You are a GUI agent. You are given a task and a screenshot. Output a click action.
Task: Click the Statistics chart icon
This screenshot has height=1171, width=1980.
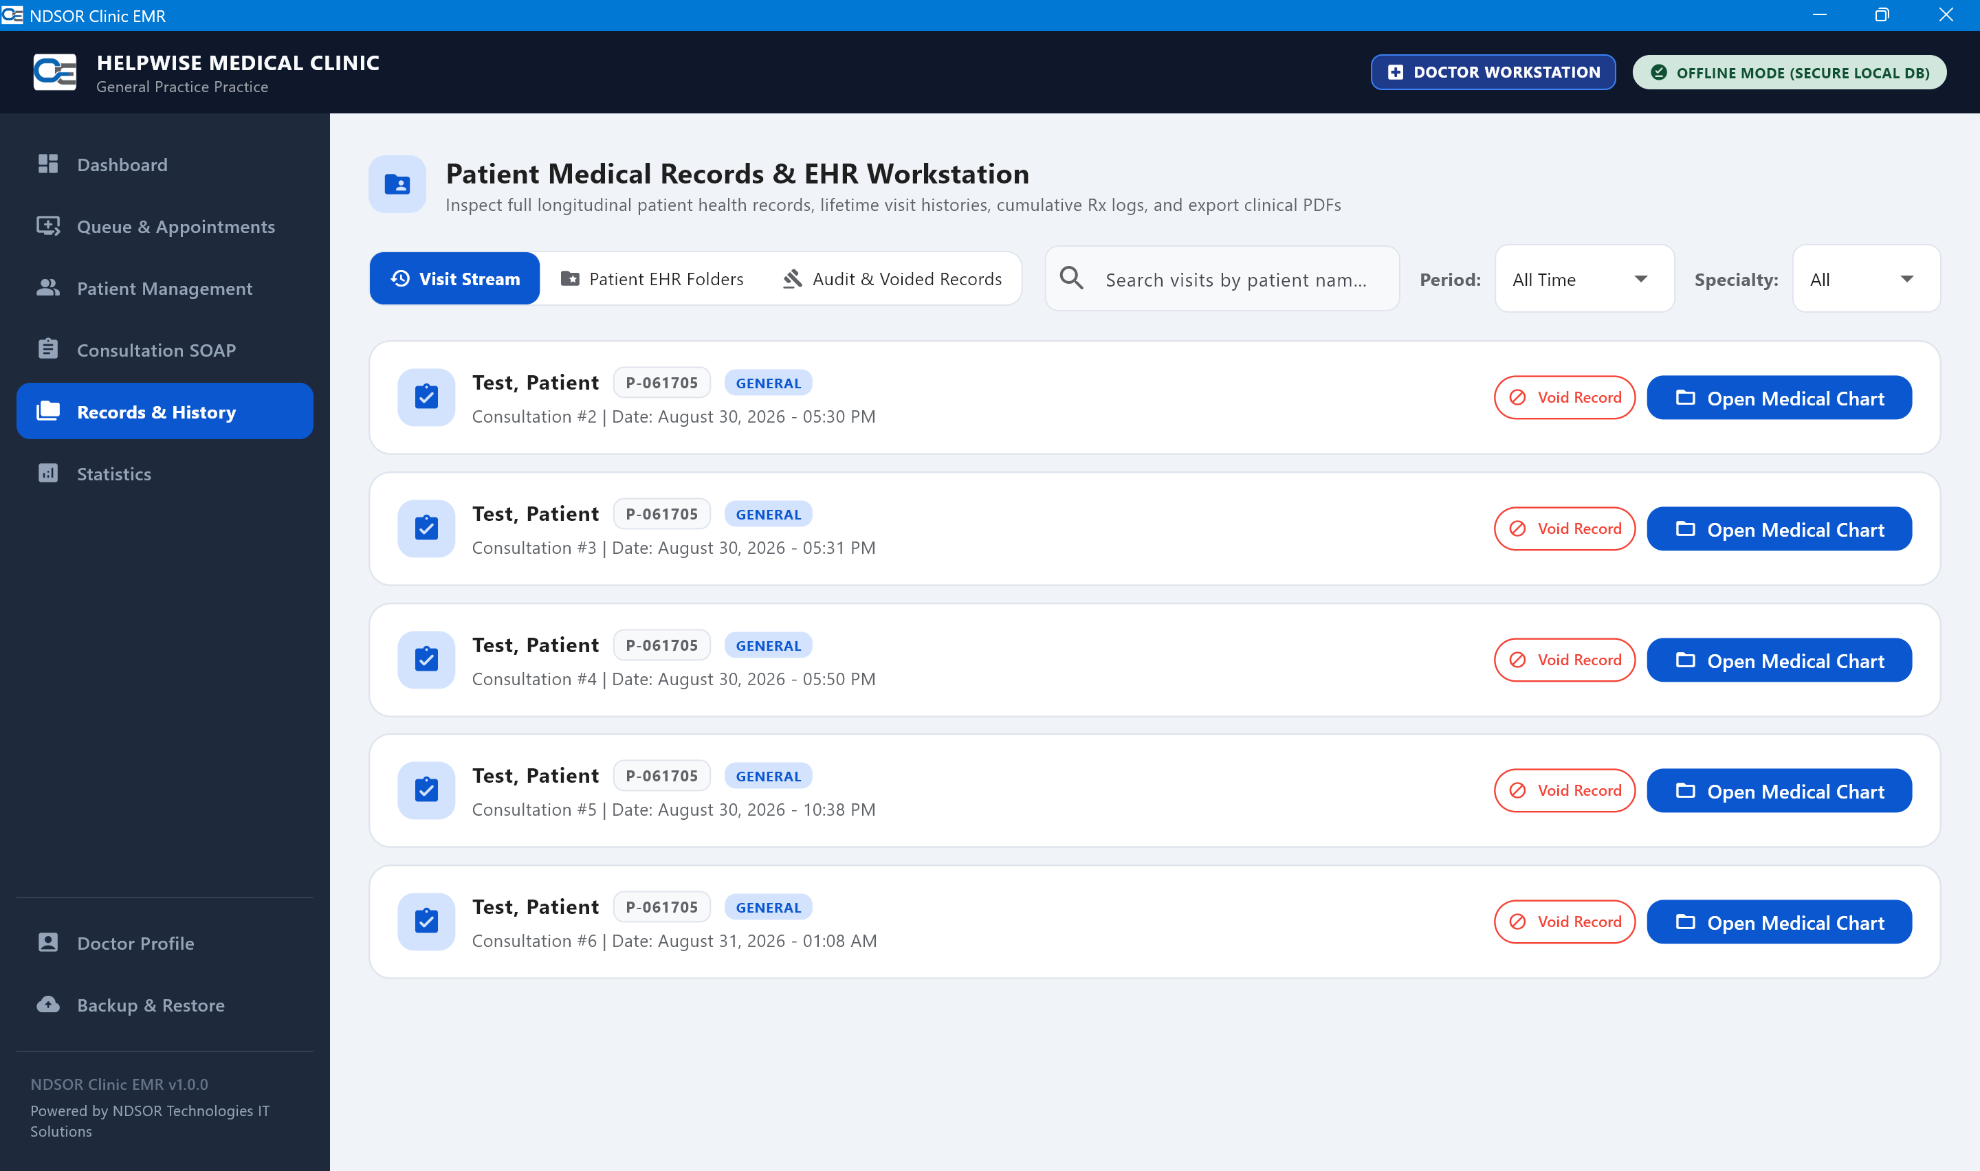(x=48, y=473)
